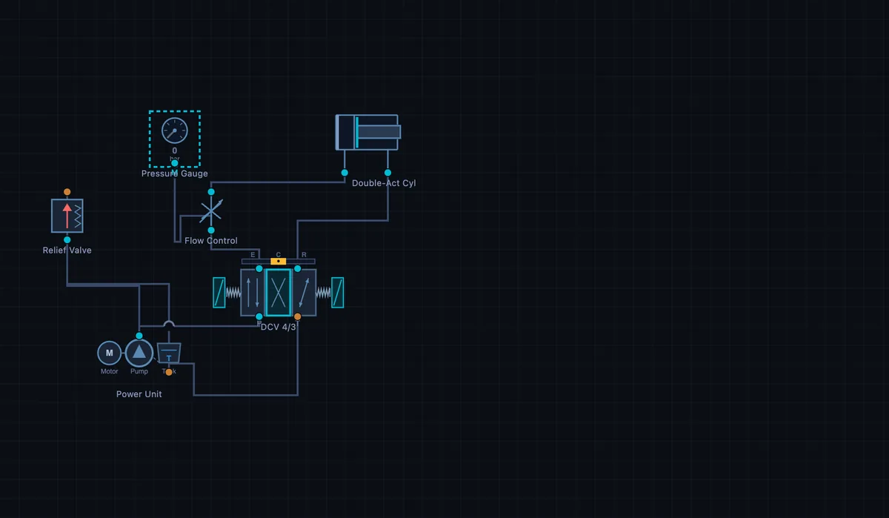Click the Pressure Gauge connection port
This screenshot has width=889, height=518.
[175, 163]
